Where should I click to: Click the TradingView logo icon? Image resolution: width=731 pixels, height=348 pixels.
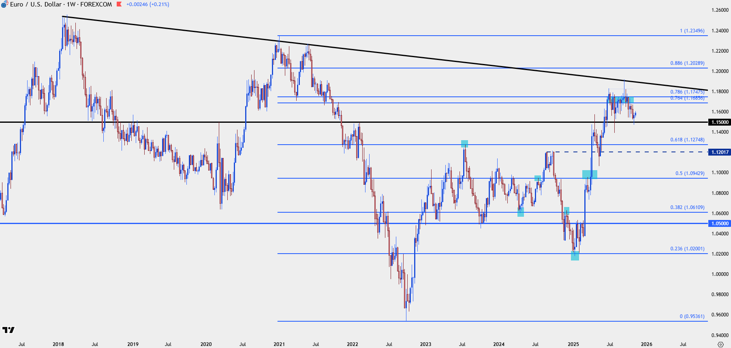(x=9, y=330)
